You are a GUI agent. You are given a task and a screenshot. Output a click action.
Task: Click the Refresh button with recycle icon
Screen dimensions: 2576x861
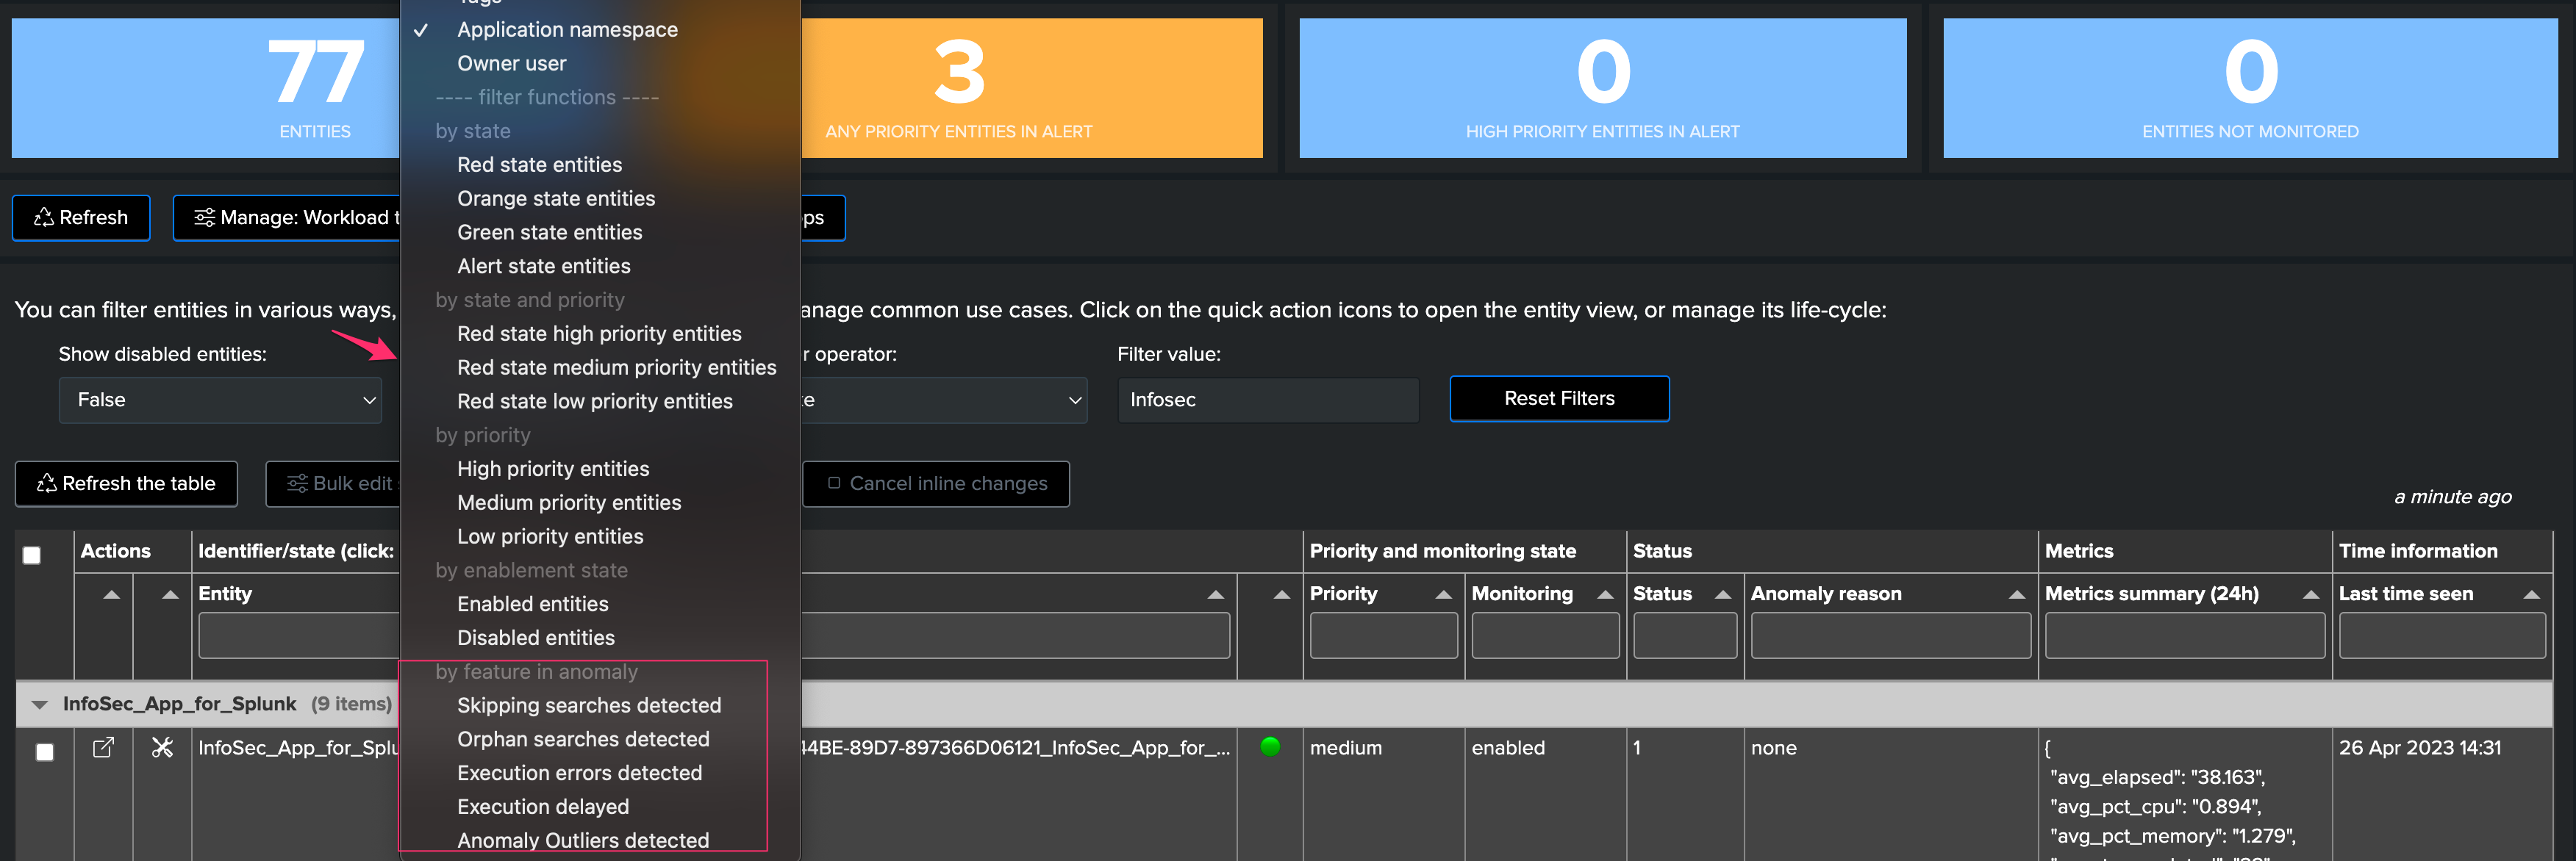pos(81,217)
